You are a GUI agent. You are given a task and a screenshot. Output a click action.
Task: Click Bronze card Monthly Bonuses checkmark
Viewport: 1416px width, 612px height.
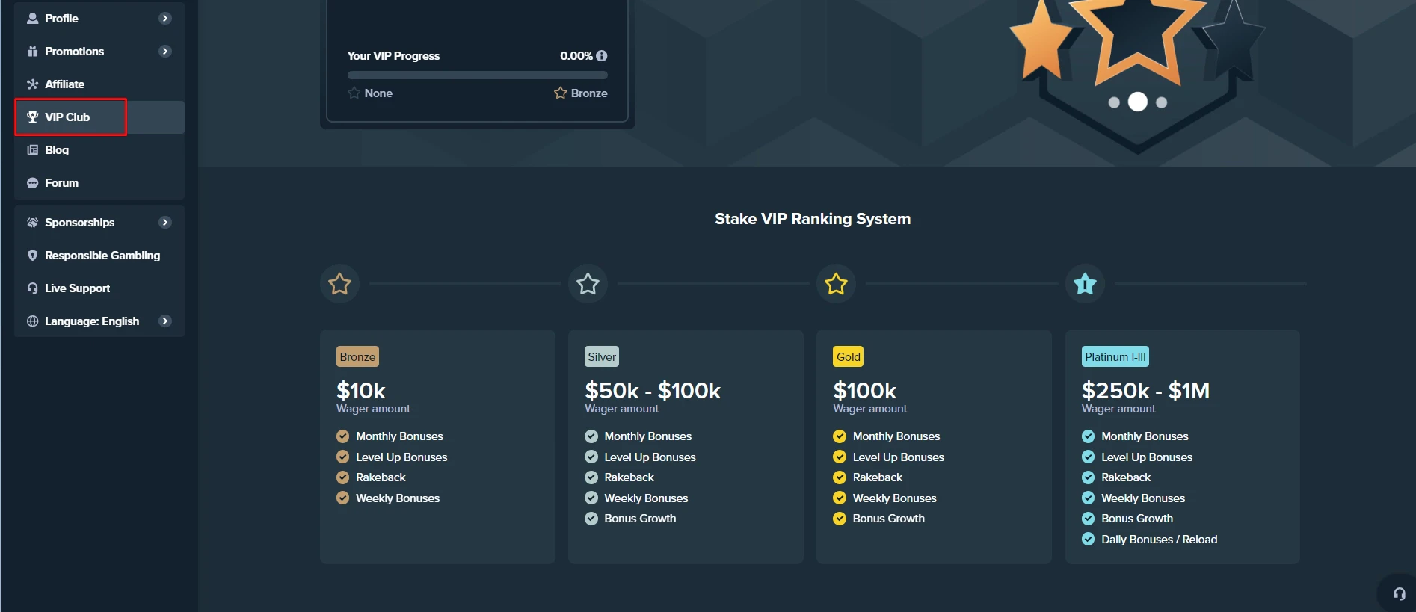point(342,436)
